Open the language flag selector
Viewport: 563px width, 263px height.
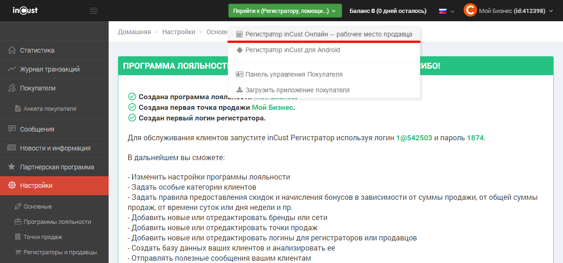pyautogui.click(x=446, y=11)
